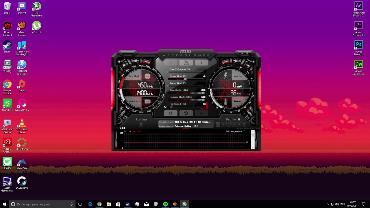The image size is (370, 208).
Task: Open Afterburner settings gear button
Action: pyautogui.click(x=171, y=113)
